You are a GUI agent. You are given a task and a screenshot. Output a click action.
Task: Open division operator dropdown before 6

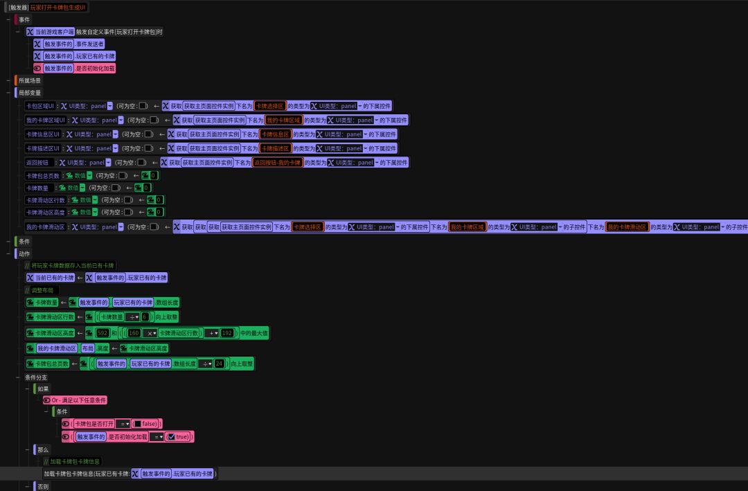click(134, 317)
